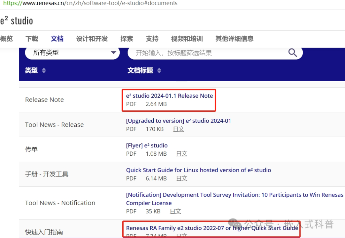Click 日文 link for Linux Quick Start Guide
This screenshot has height=238, width=345.
point(181,178)
